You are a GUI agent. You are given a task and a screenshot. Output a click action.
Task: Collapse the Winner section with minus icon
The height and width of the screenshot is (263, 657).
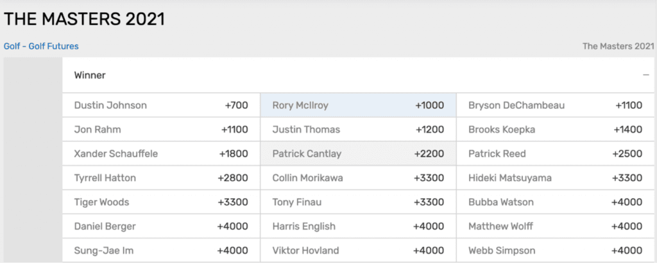(645, 75)
